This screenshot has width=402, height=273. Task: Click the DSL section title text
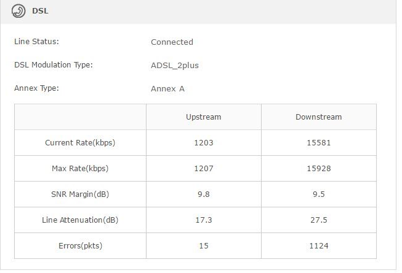[x=40, y=10]
